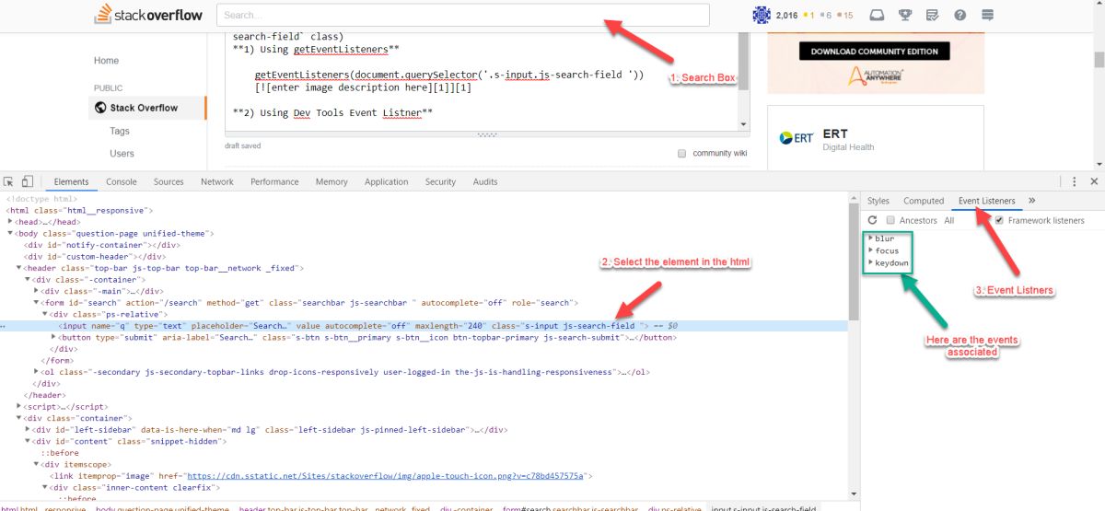Image resolution: width=1105 pixels, height=511 pixels.
Task: Open the listener scope All dropdown
Action: coord(948,220)
